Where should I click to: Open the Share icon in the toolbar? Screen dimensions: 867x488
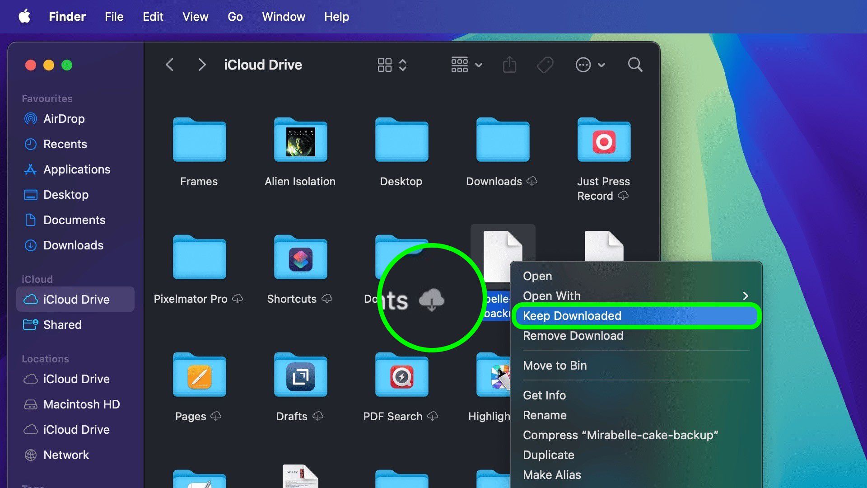pyautogui.click(x=509, y=65)
